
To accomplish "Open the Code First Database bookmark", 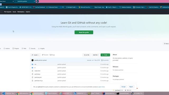I will click(153, 7).
